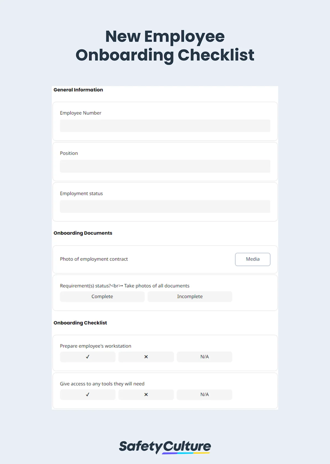The image size is (330, 464).
Task: Click the Employee Number input field
Action: click(x=165, y=125)
